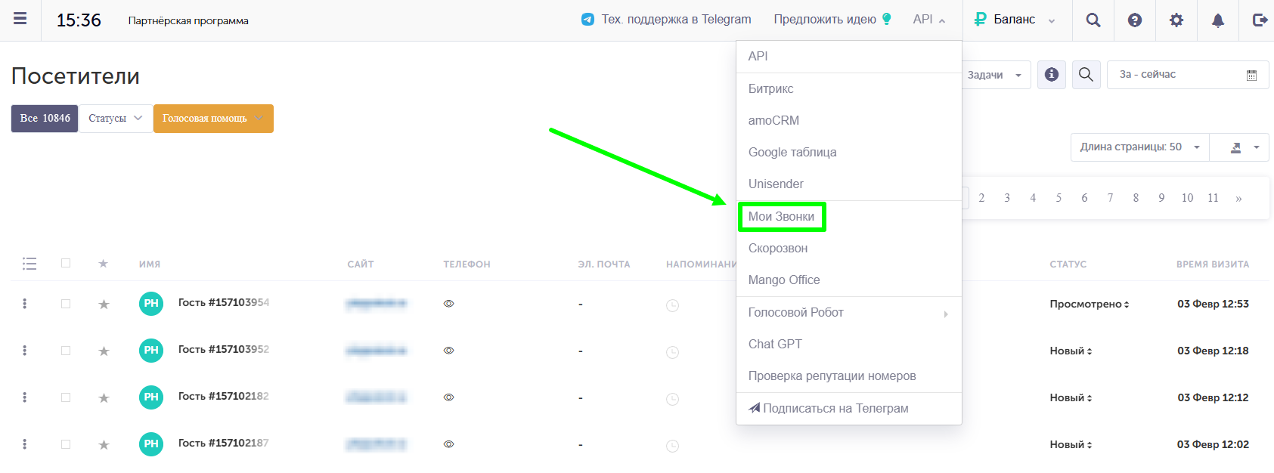The height and width of the screenshot is (473, 1274).
Task: Open the Статусы dropdown filter
Action: coord(116,119)
